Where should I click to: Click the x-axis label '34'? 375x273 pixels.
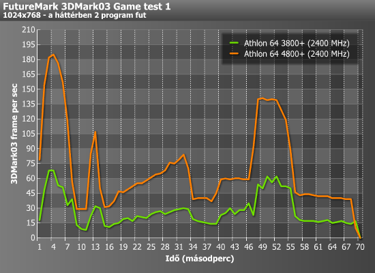tap(193, 246)
